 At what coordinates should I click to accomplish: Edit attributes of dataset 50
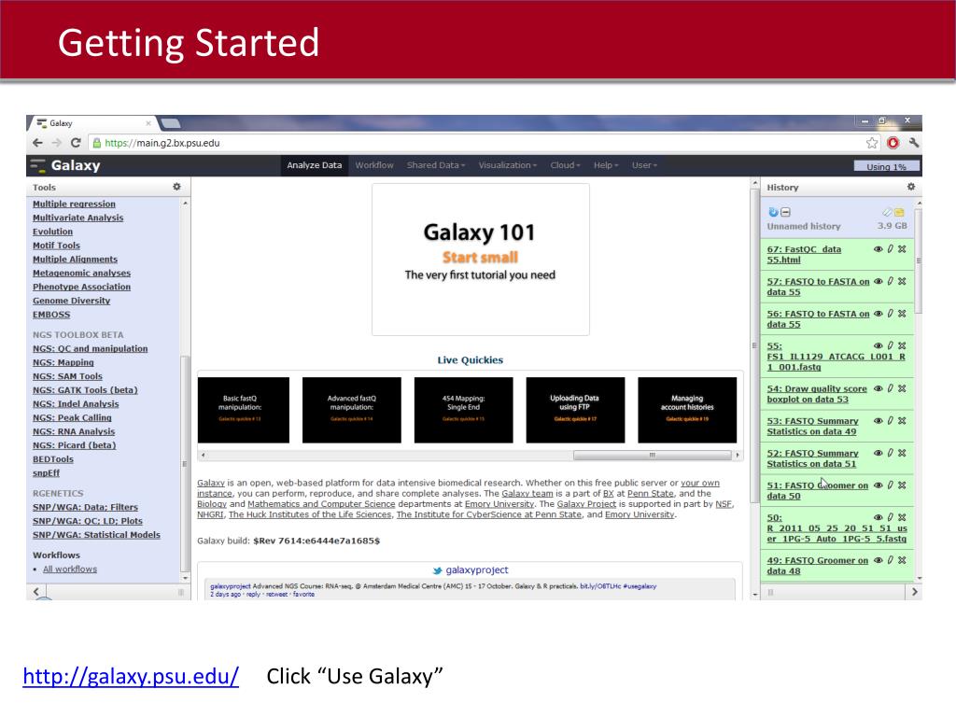[890, 517]
